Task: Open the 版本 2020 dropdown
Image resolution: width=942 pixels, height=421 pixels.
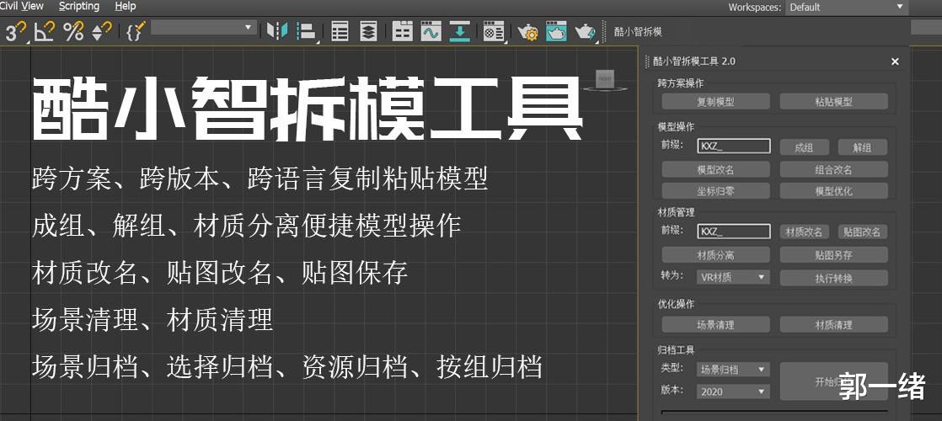Action: point(734,392)
